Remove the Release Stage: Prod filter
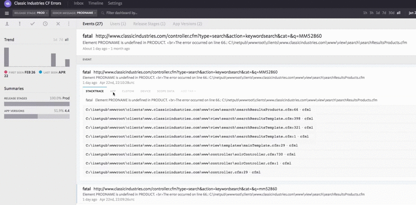416x205 pixels. [47, 13]
